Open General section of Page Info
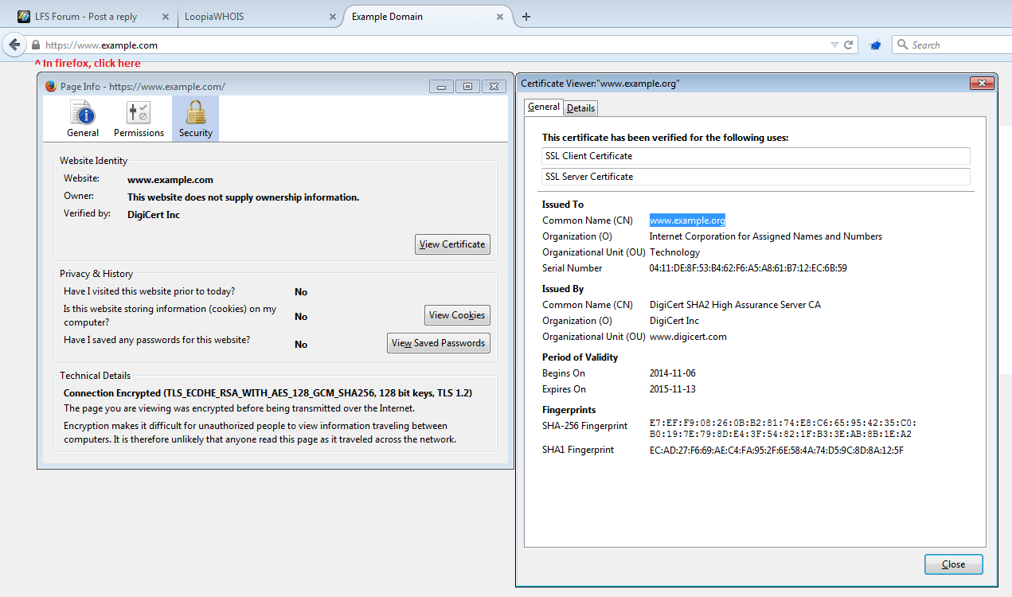This screenshot has height=597, width=1012. (83, 119)
